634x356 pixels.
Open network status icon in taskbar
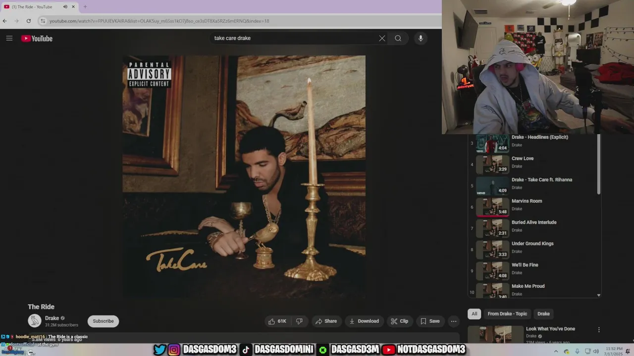588,352
